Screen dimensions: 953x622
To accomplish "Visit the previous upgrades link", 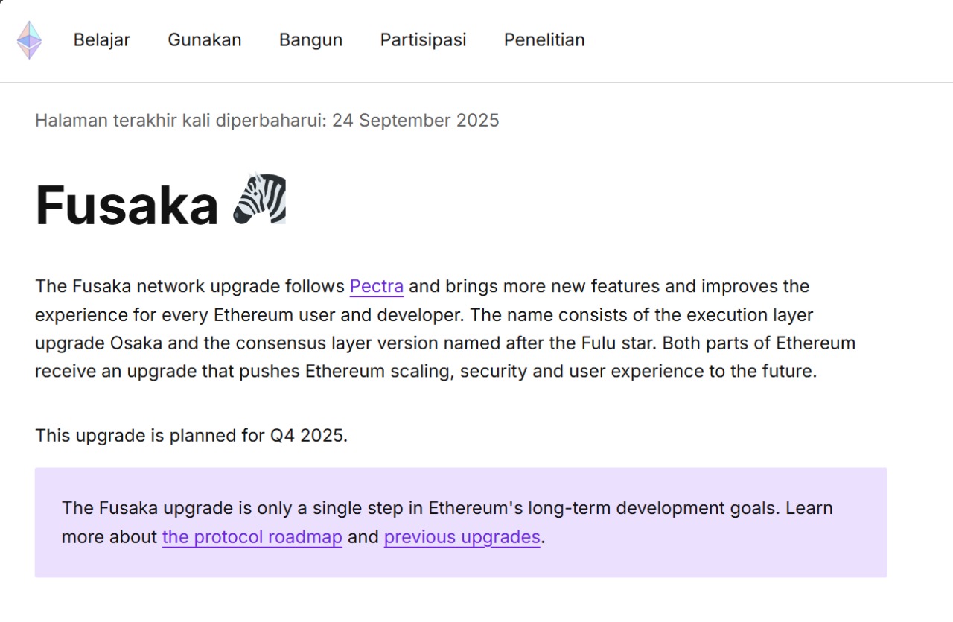I will click(462, 536).
